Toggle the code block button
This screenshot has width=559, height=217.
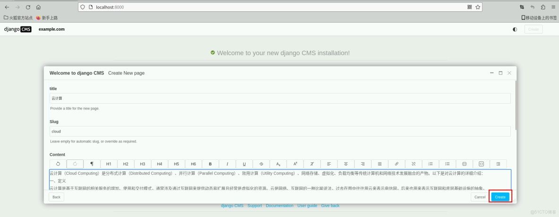481,164
